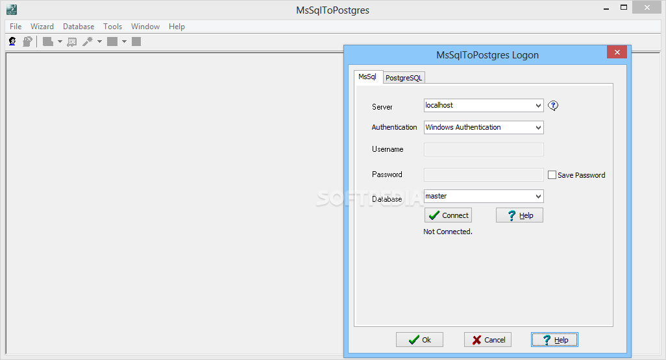Click the bottom Help button in dialog
Image resolution: width=666 pixels, height=360 pixels.
tap(555, 340)
